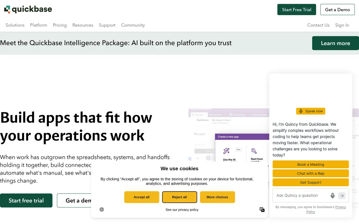Reject all cookies
The height and width of the screenshot is (224, 359).
tap(179, 197)
